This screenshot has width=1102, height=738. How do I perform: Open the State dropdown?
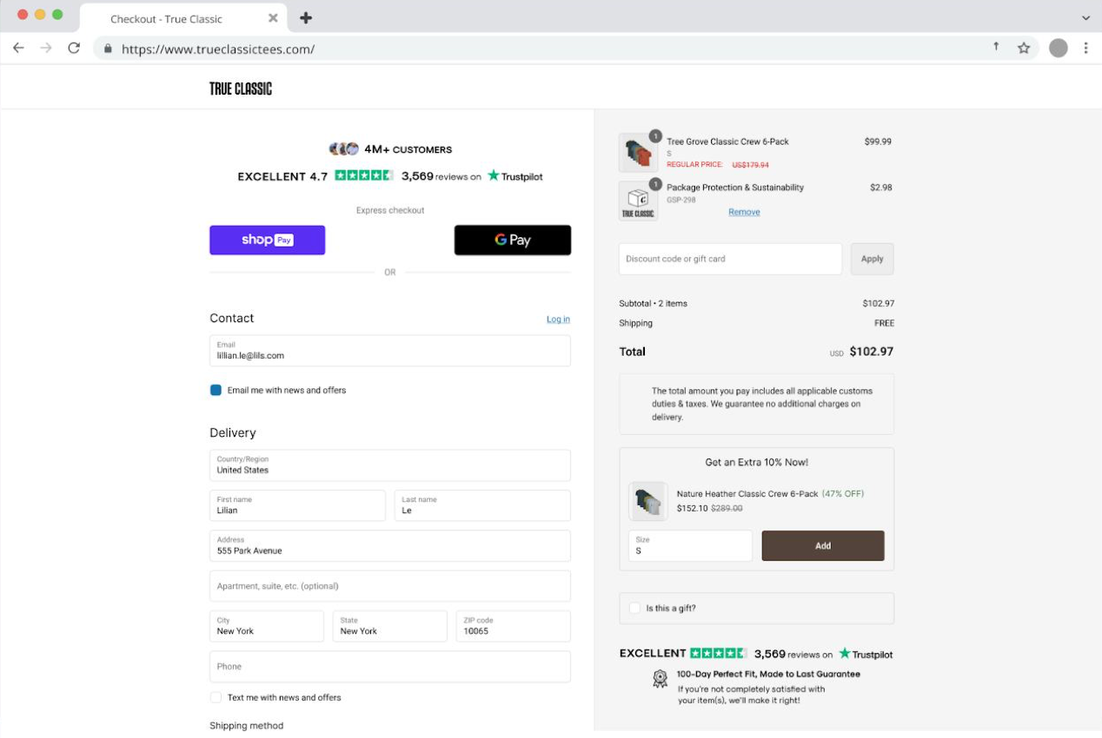[390, 626]
